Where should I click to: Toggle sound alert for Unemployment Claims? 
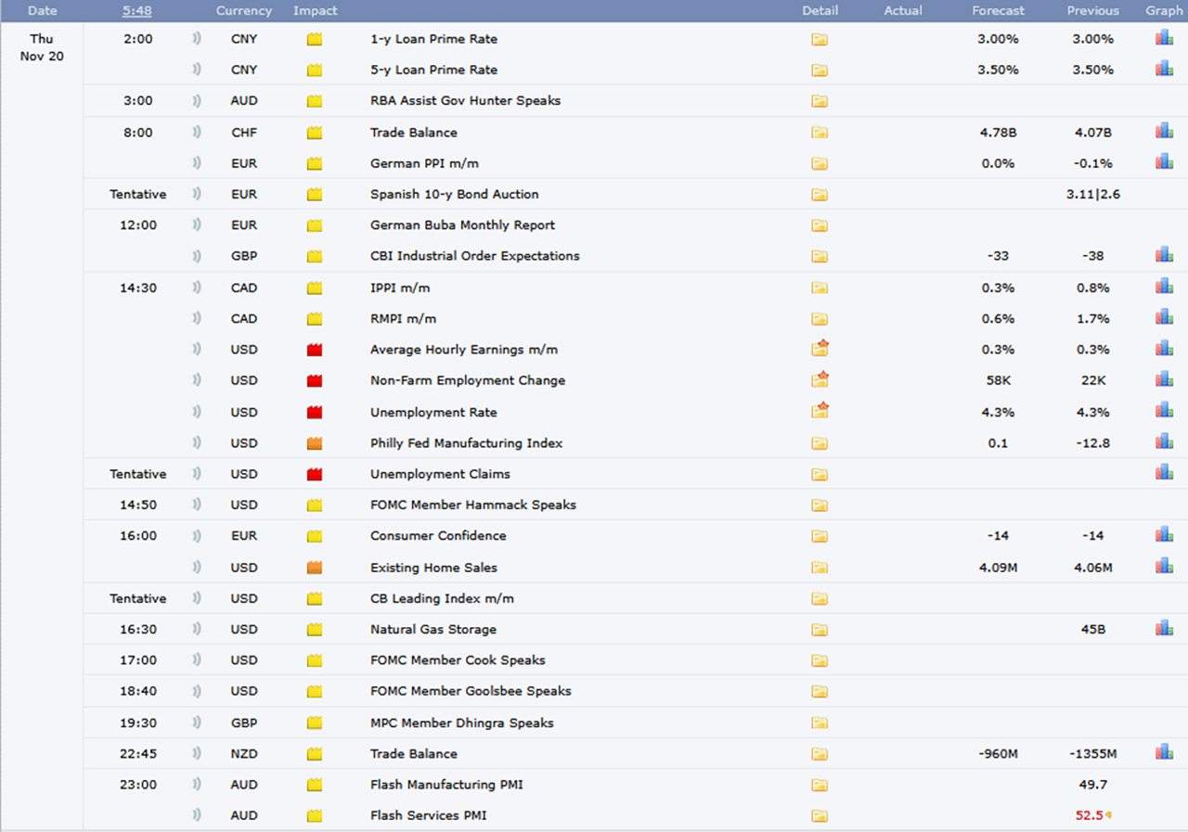point(197,474)
